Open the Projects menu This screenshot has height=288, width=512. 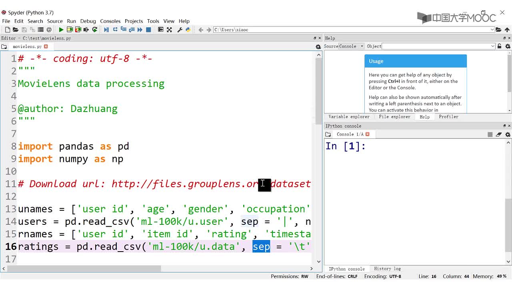(x=134, y=21)
